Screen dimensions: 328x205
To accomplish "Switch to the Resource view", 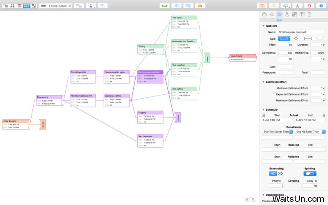I will click(x=13, y=6).
